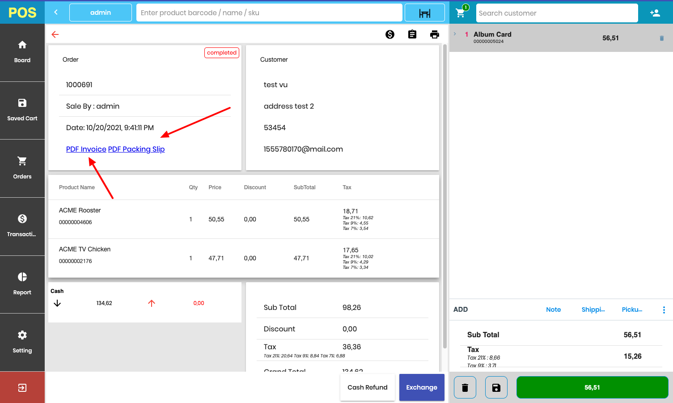The image size is (673, 403).
Task: Click the address test 2 text
Action: [x=289, y=106]
